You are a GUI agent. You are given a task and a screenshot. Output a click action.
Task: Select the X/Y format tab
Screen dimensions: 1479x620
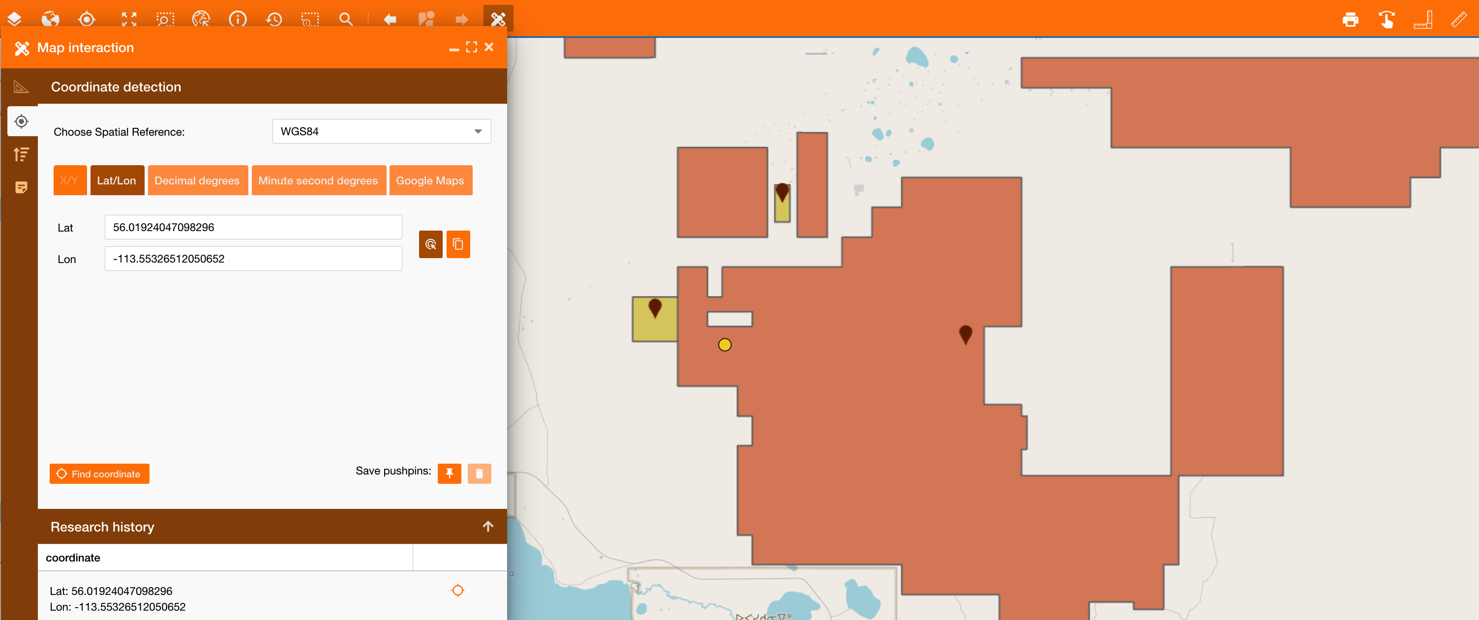click(x=70, y=180)
